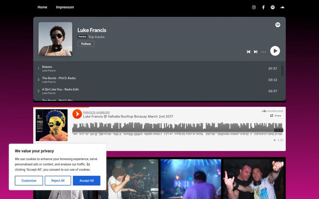This screenshot has width=319, height=199.
Task: Click the 2.5K play count
Action: 279,140
